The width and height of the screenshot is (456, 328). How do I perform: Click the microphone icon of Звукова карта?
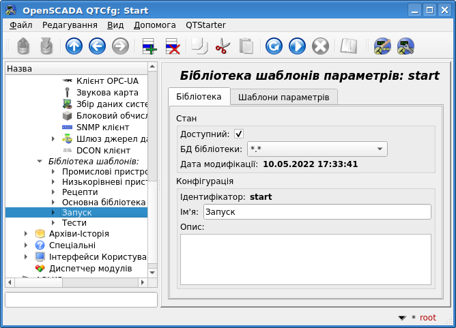(67, 92)
